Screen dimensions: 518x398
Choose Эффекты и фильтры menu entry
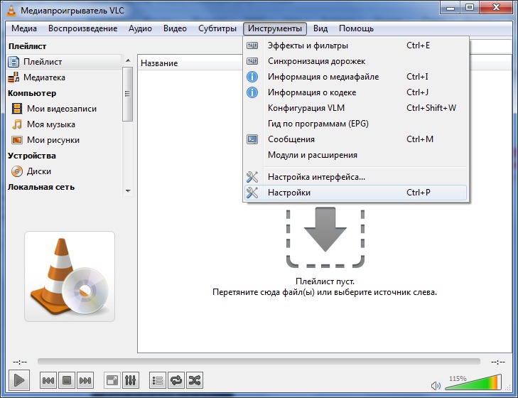point(356,45)
